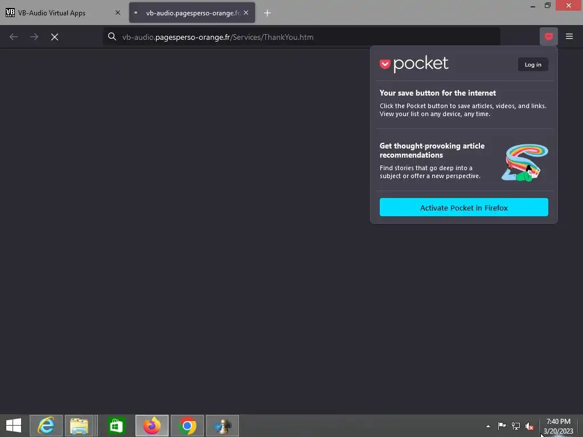The width and height of the screenshot is (583, 437).
Task: Select the vb-audio.pagesperso-orange.fr tab
Action: (192, 13)
